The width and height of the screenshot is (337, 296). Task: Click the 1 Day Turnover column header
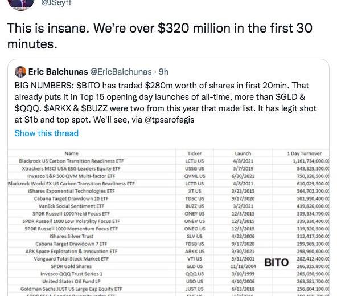click(x=305, y=153)
